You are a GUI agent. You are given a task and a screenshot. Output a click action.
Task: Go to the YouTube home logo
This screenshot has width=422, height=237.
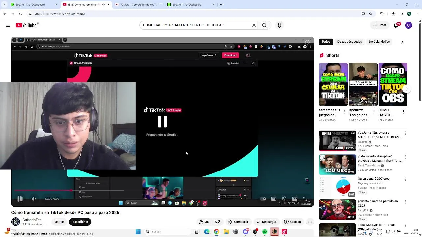26,25
